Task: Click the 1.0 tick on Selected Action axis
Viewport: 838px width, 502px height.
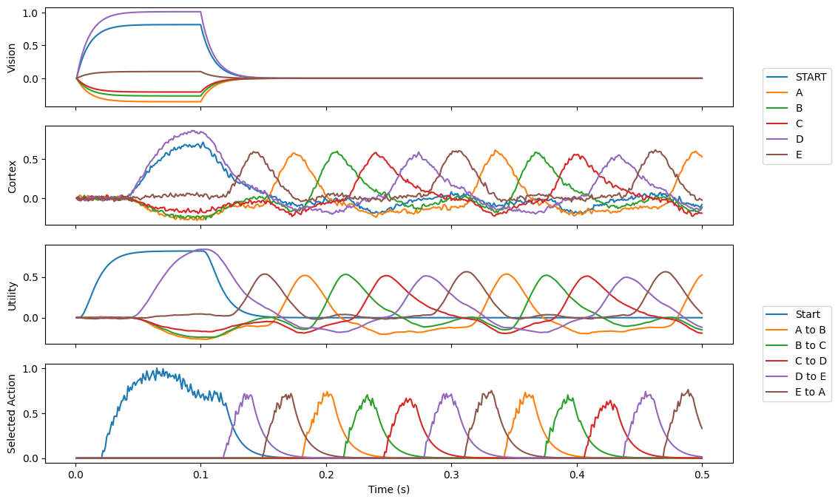Action: pyautogui.click(x=30, y=369)
